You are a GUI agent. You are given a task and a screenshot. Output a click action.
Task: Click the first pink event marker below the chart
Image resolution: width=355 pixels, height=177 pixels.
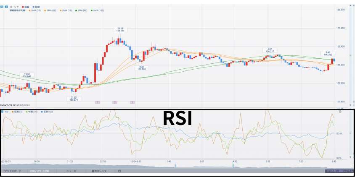[x=97, y=102]
